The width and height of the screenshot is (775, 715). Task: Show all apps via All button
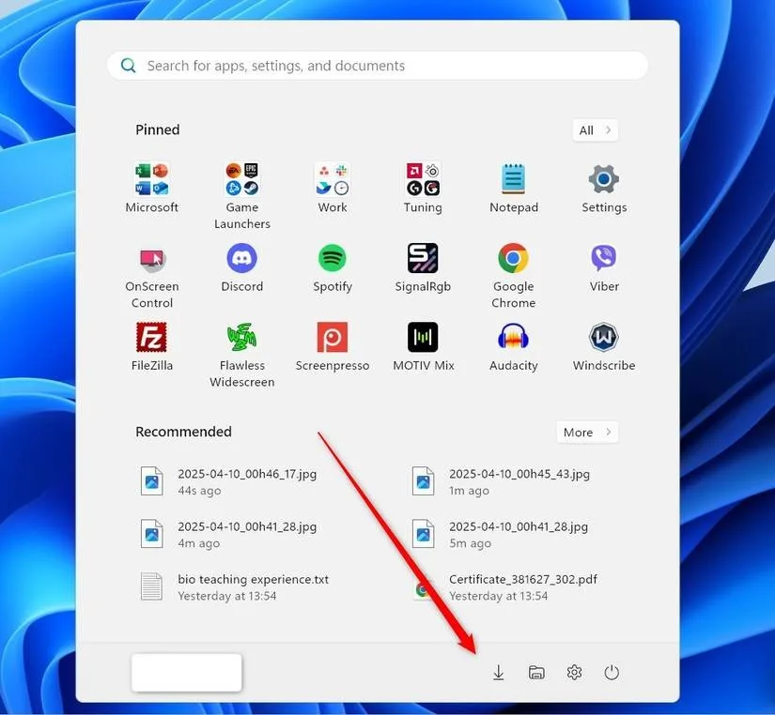click(x=595, y=130)
